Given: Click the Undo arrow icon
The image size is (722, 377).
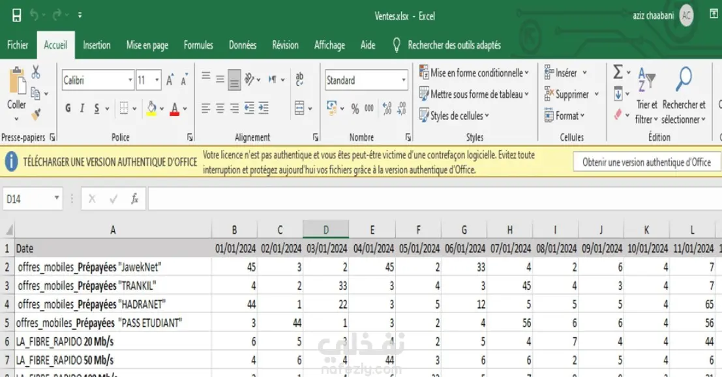Looking at the screenshot, I should tap(34, 15).
